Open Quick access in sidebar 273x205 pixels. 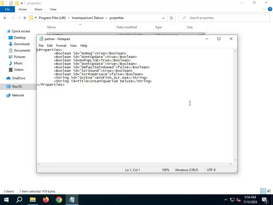(21, 31)
